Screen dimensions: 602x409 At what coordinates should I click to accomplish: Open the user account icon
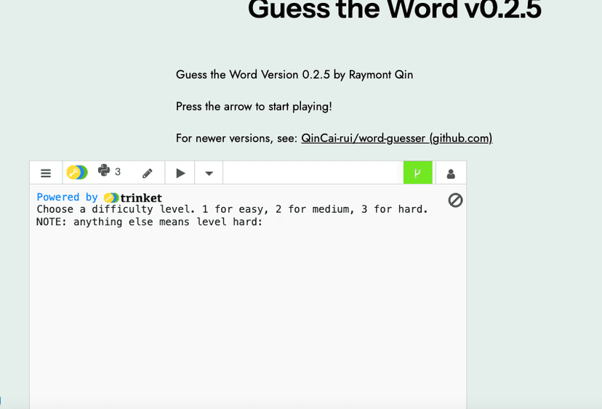(x=451, y=173)
